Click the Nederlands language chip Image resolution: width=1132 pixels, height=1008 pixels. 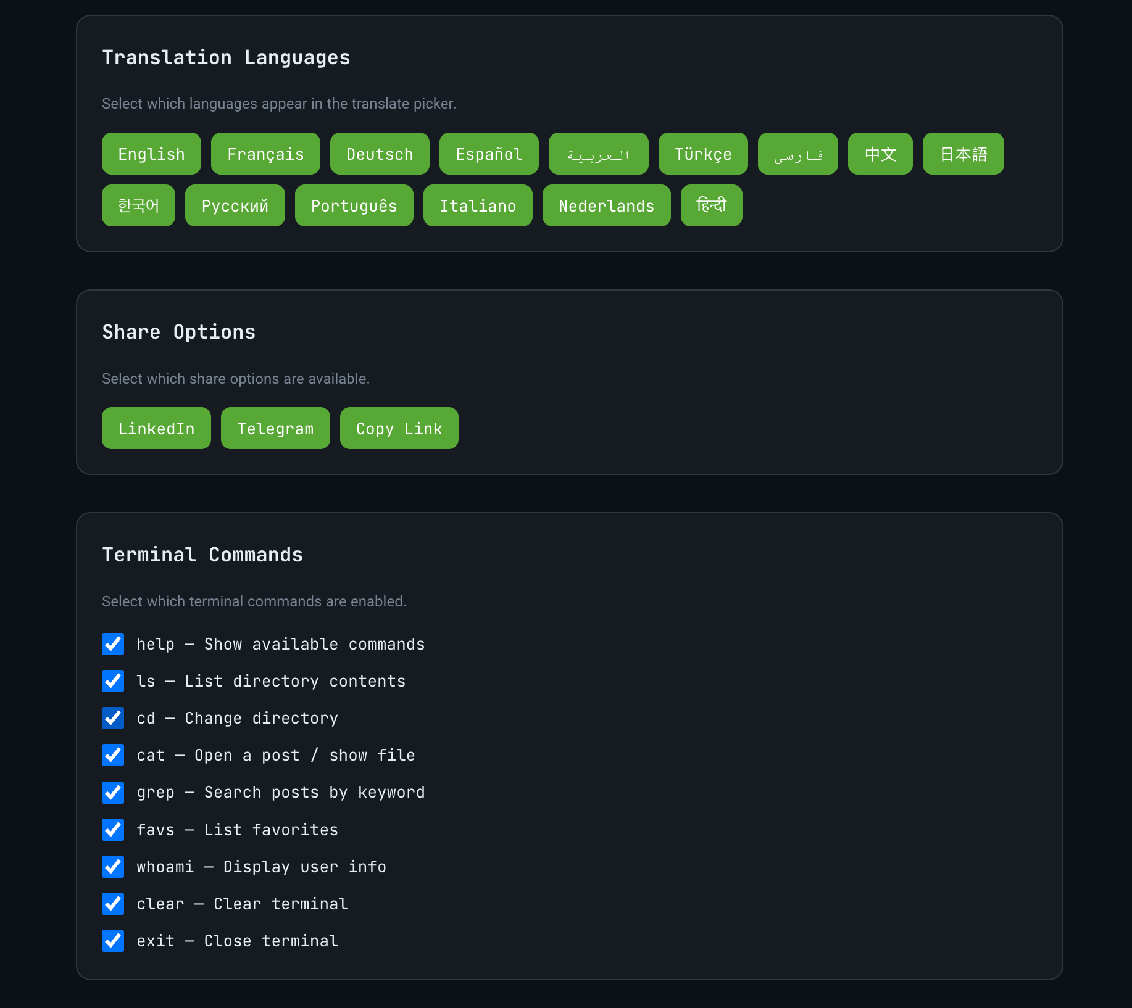tap(606, 205)
